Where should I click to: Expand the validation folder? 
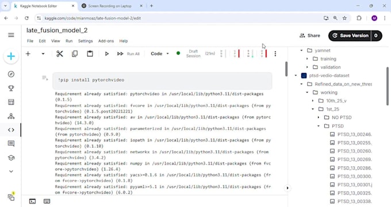point(307,67)
